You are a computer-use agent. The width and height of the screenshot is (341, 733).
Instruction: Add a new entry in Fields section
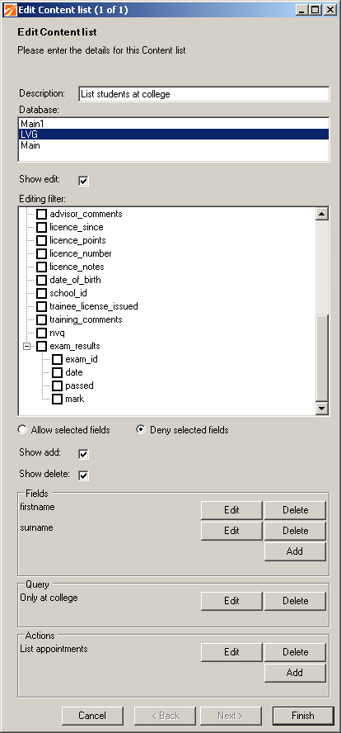click(x=295, y=551)
